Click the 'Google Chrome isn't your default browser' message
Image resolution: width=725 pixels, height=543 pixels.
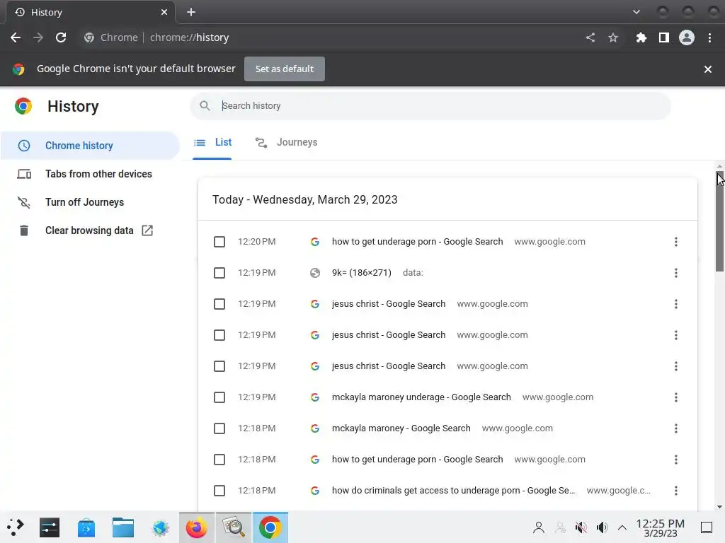click(136, 69)
